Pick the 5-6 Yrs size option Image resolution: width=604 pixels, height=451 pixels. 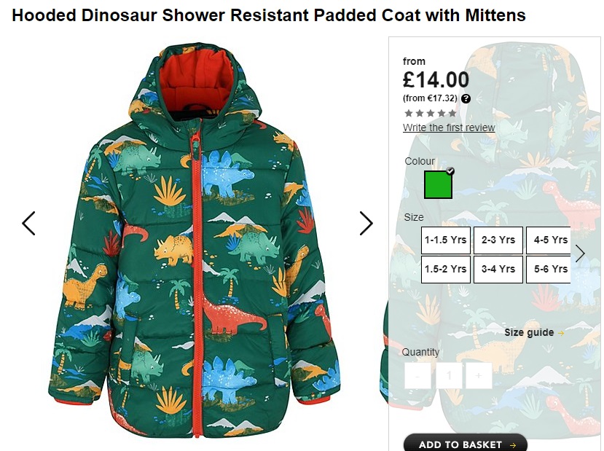tap(549, 269)
